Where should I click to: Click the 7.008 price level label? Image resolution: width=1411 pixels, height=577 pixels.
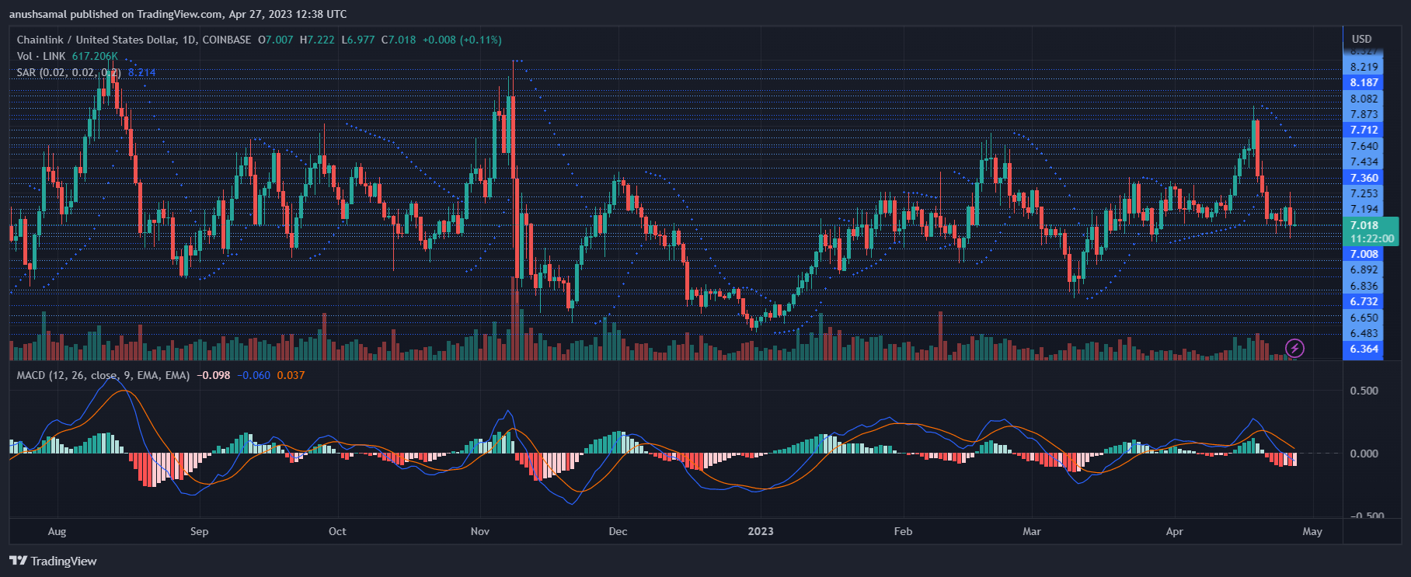click(1364, 254)
